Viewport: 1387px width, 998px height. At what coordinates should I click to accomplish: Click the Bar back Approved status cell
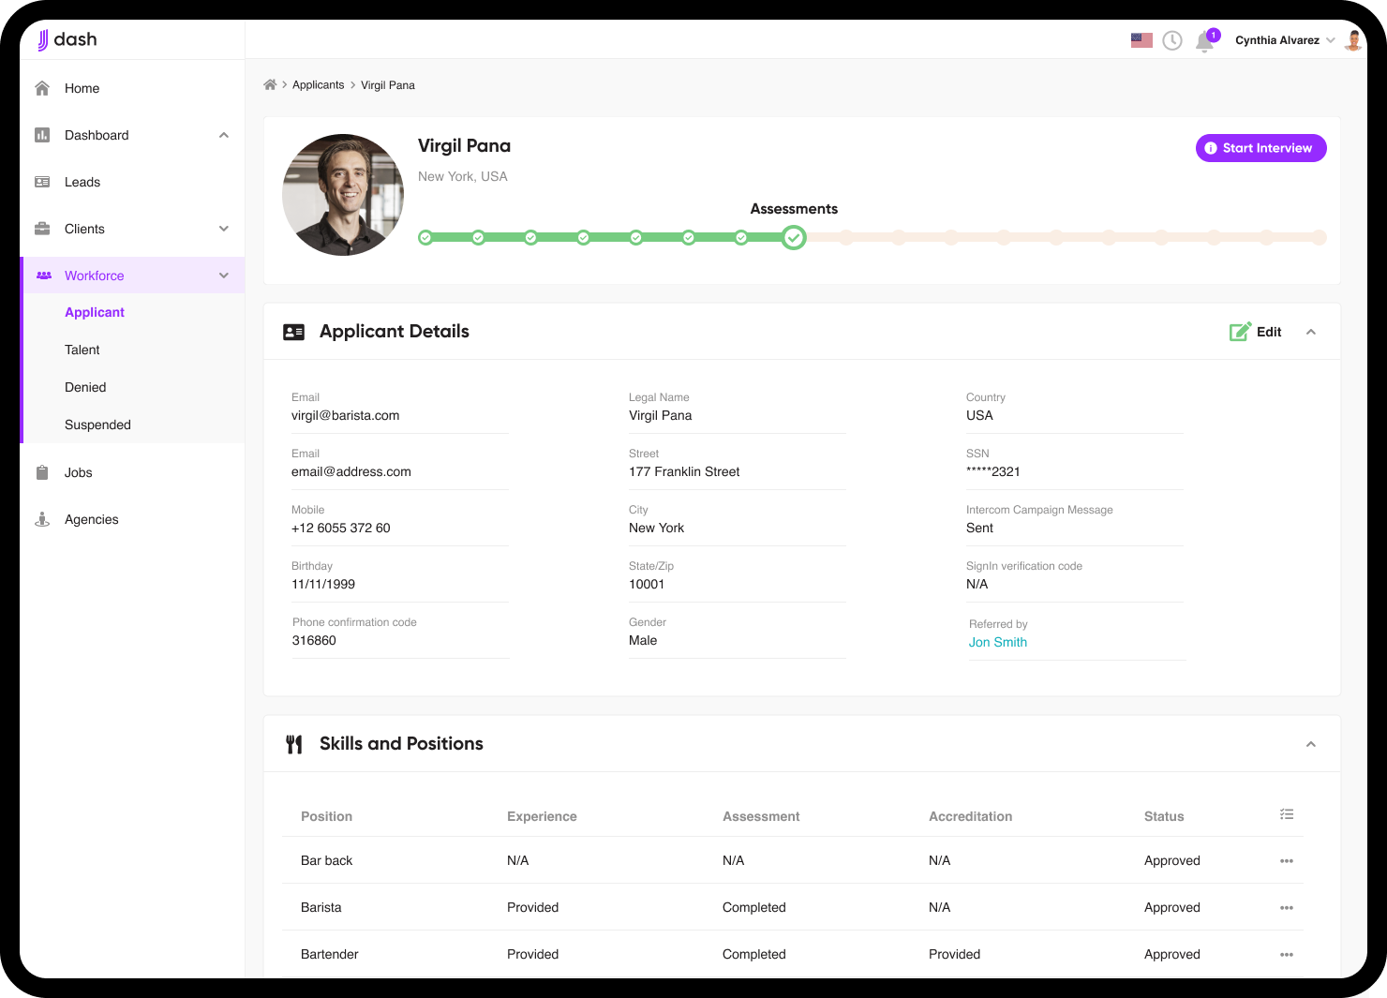(1172, 860)
